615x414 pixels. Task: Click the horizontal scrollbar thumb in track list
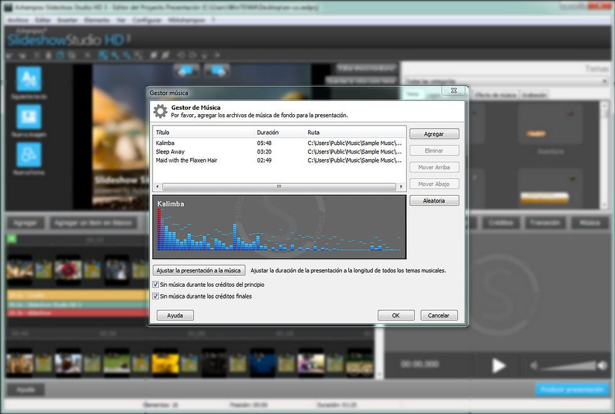279,187
